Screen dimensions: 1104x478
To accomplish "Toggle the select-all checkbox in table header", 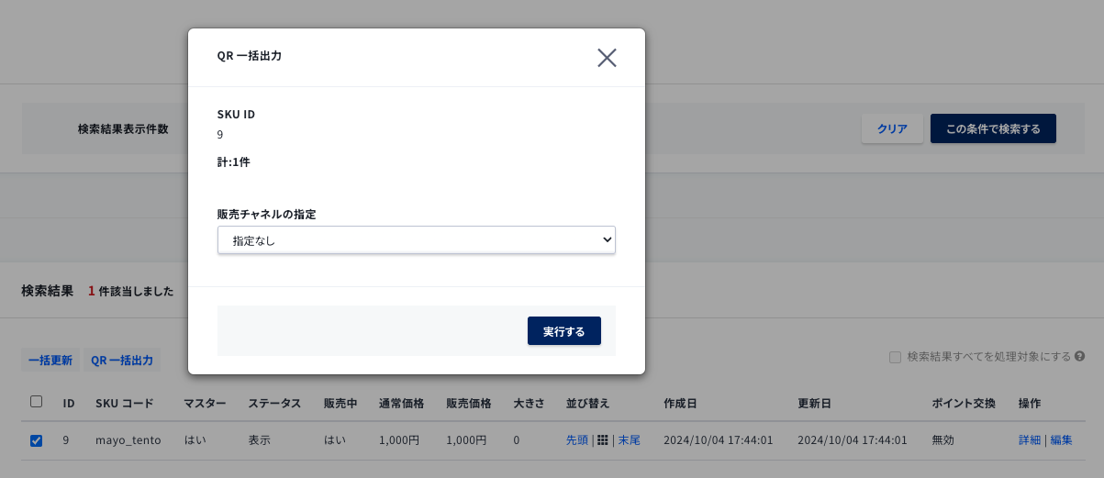I will coord(37,402).
